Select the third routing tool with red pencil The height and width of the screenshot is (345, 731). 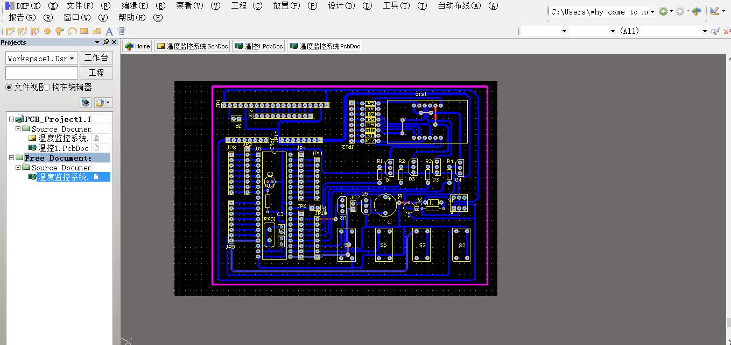[35, 31]
